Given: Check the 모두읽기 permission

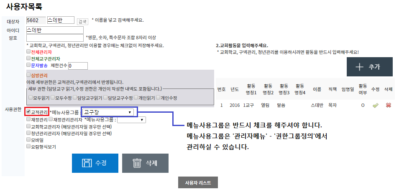Looking at the screenshot, I should click(x=31, y=98).
